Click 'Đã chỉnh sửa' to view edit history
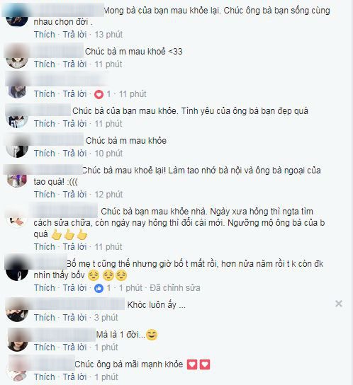Viewport: 353px width, 385px height. point(175,288)
